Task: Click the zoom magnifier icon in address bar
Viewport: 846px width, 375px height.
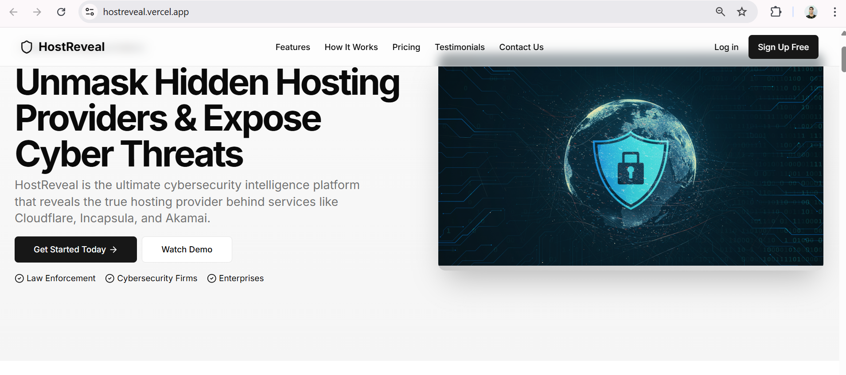Action: (x=721, y=12)
